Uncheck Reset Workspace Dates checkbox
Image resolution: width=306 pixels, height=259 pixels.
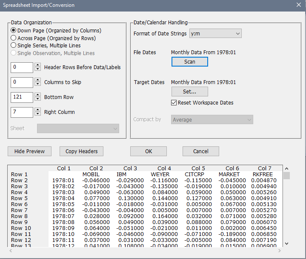[174, 102]
